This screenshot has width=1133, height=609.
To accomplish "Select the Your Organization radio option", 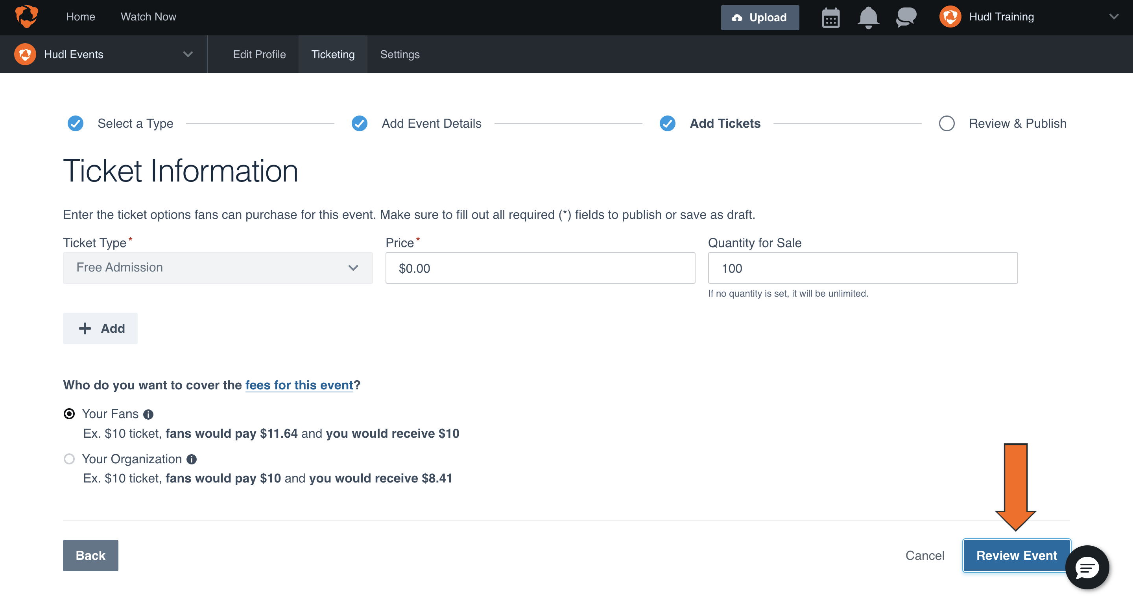I will (x=69, y=459).
